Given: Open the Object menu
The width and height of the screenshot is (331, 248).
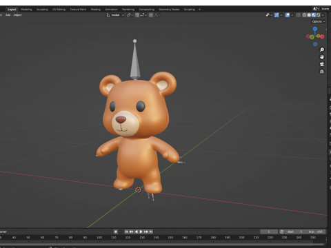Looking at the screenshot, I should click(17, 15).
